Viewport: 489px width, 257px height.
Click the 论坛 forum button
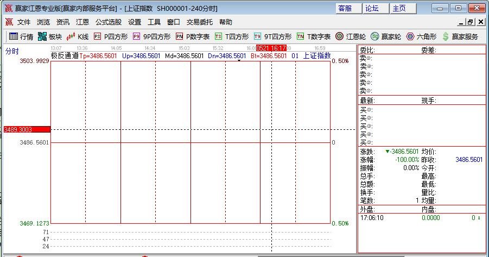376,9
